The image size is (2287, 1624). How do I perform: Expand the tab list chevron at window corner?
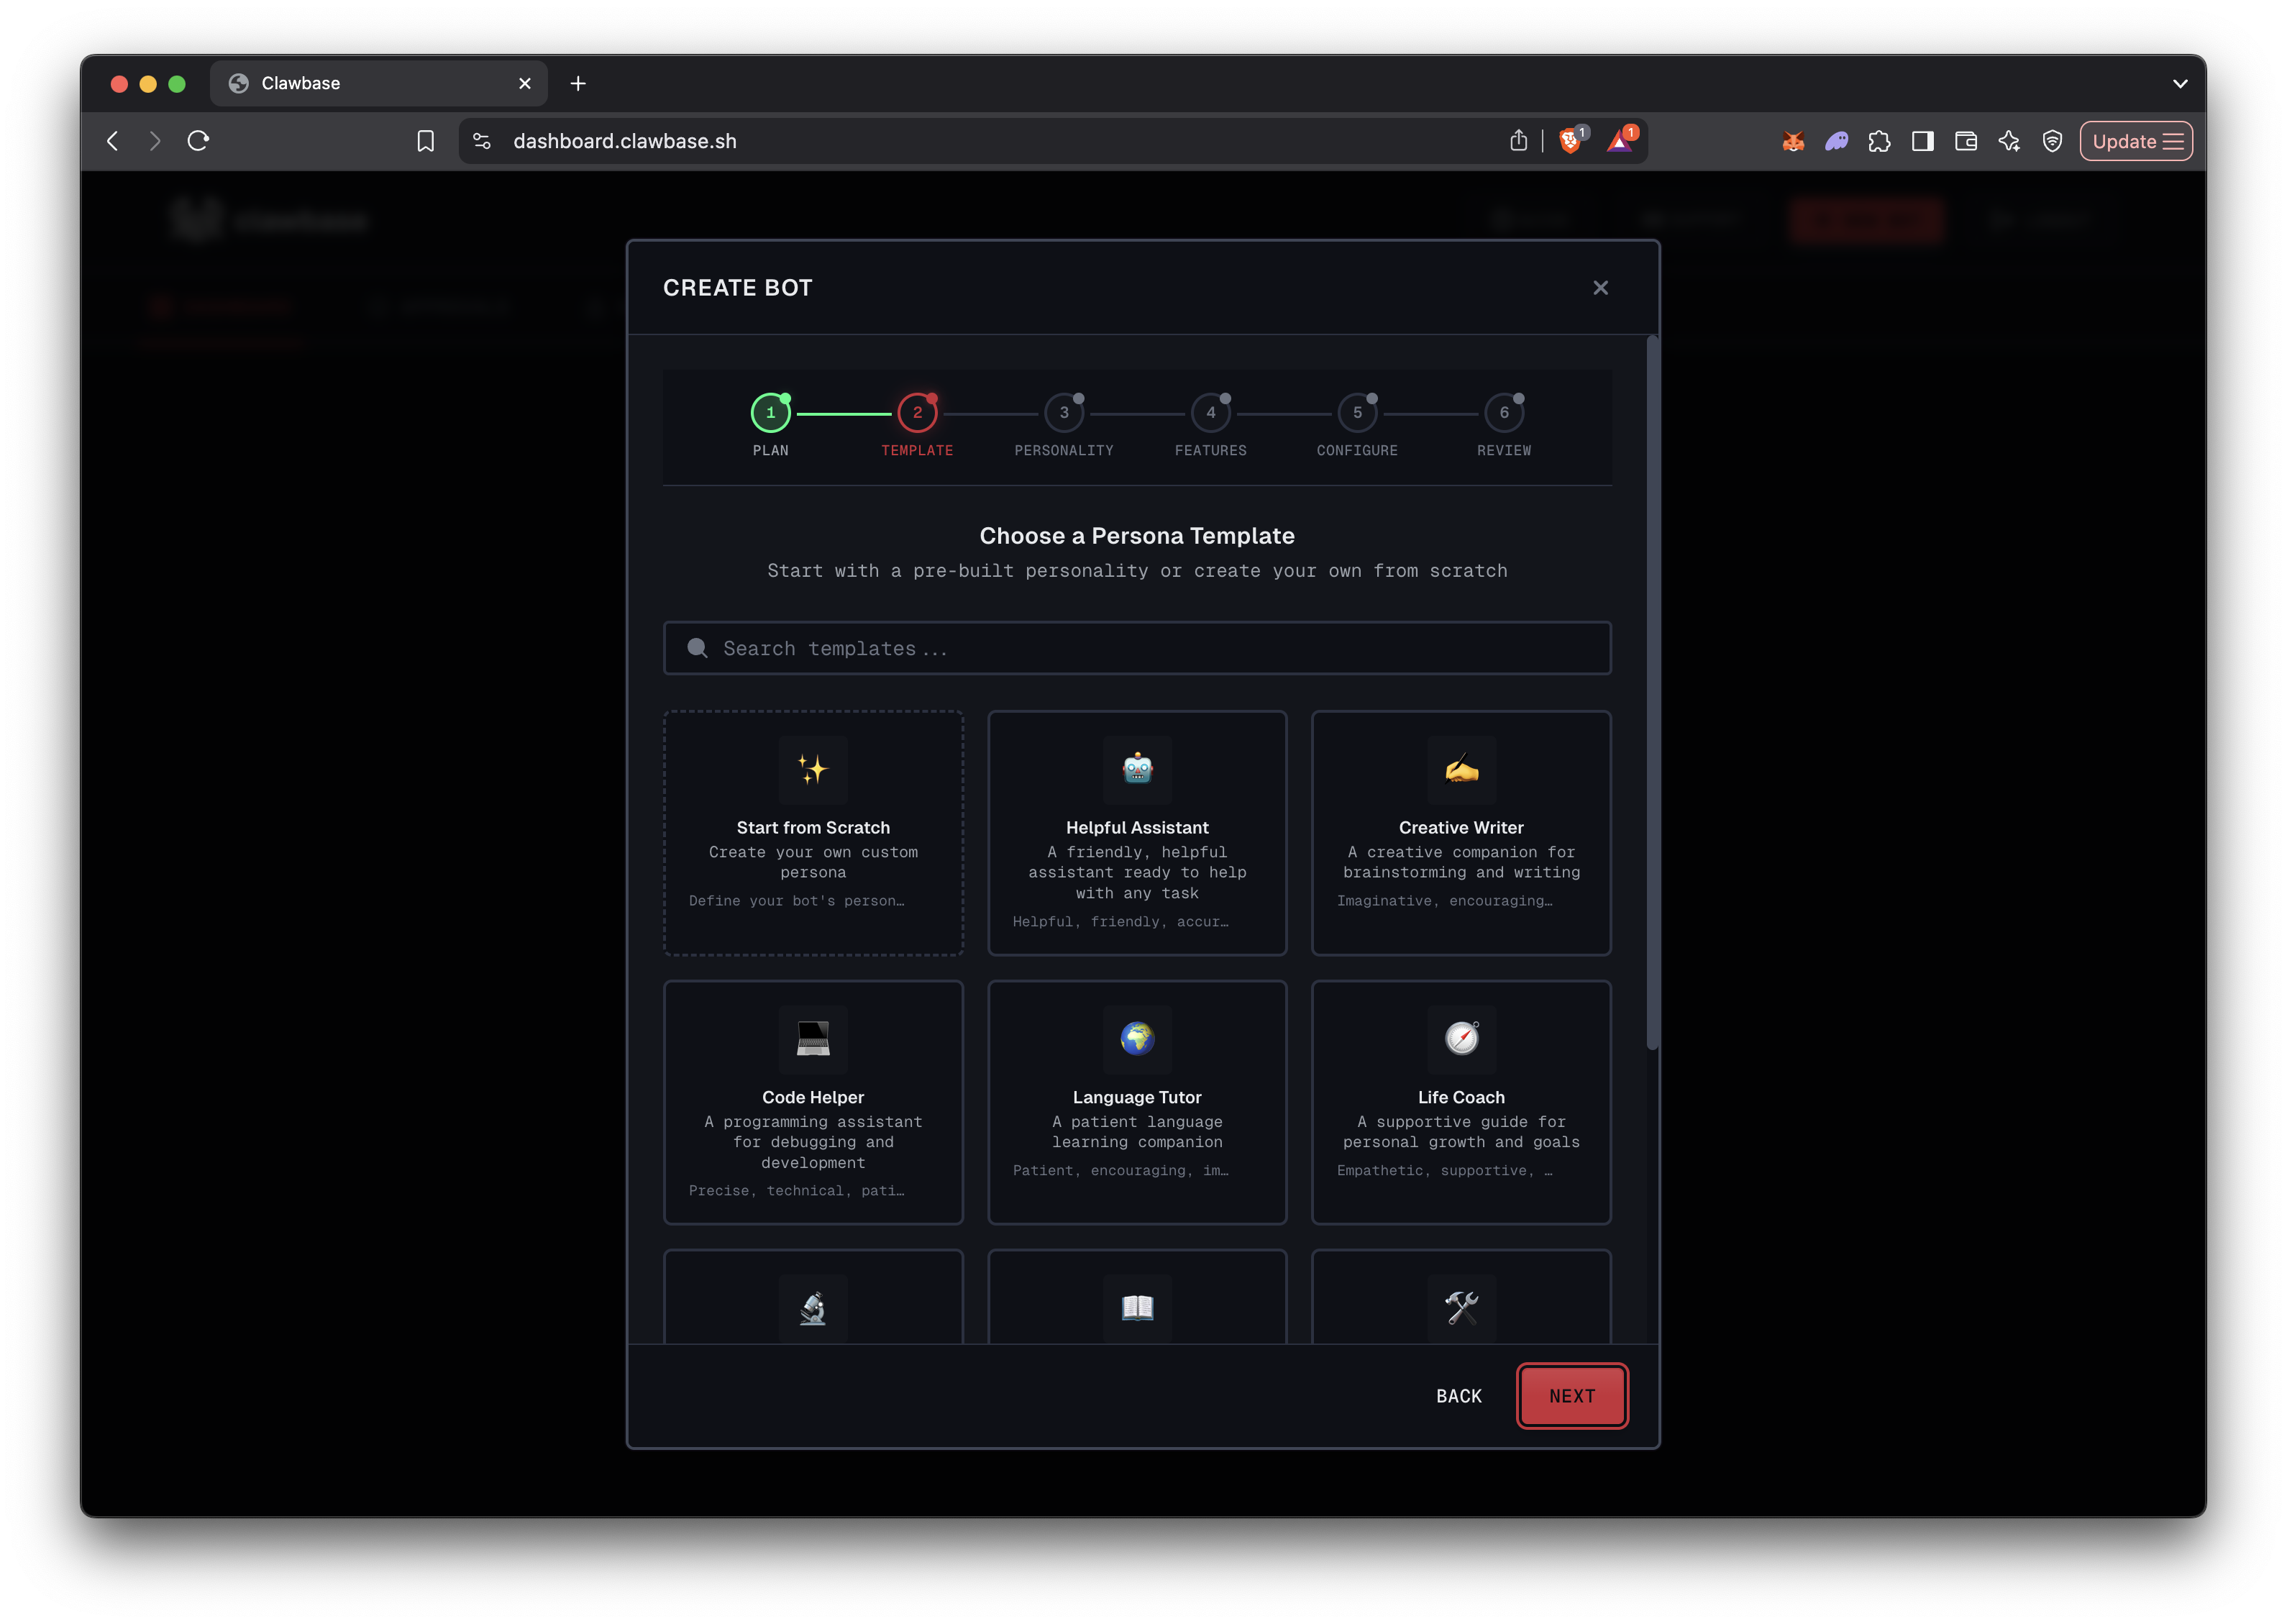coord(2181,84)
